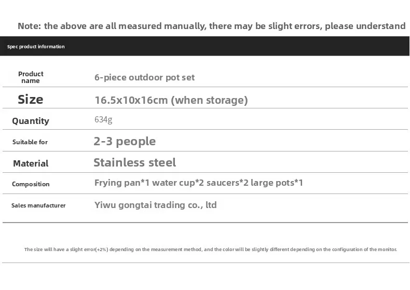Select the 'Composition' row label
Screen dimensions: 410x290
coord(31,184)
